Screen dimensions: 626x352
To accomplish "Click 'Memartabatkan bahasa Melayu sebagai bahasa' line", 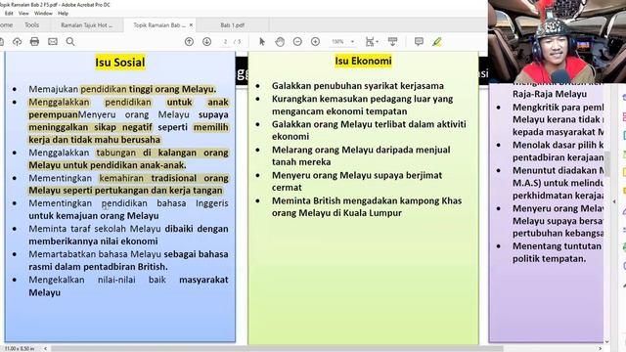I will [x=128, y=254].
